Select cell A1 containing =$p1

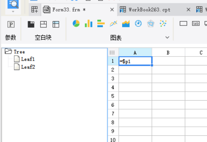point(136,61)
